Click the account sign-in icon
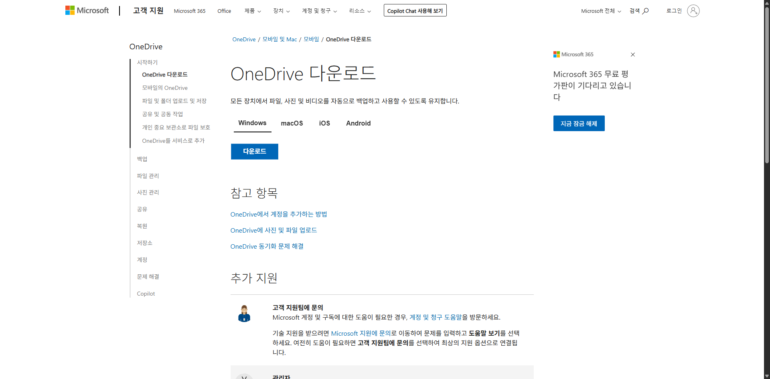The image size is (770, 379). 693,11
